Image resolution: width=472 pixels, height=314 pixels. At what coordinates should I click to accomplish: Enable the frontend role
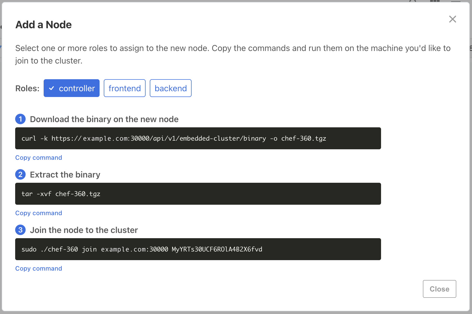[124, 88]
